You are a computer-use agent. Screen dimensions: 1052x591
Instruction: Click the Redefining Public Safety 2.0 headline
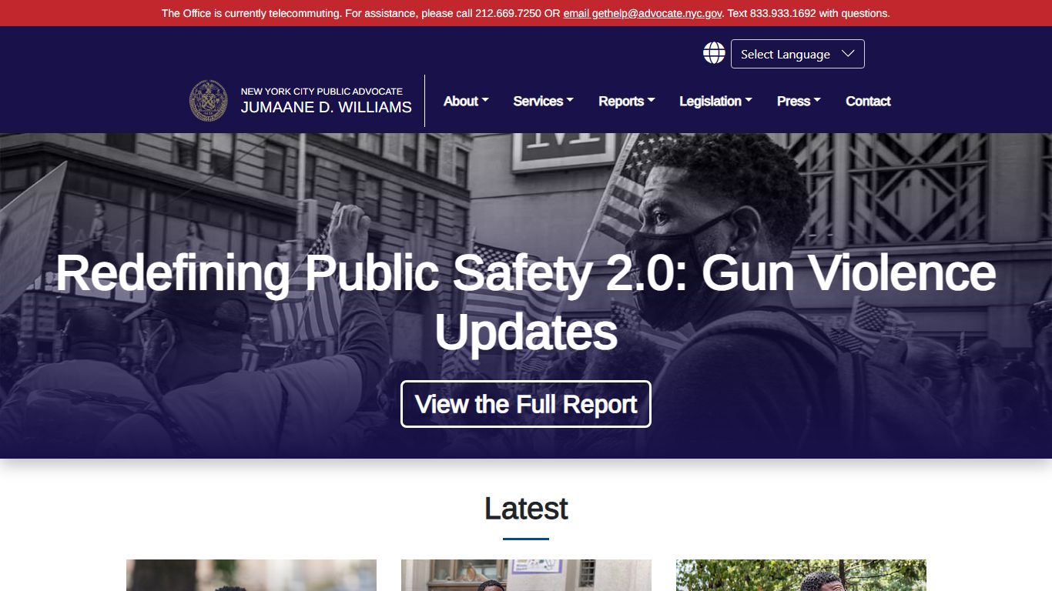(x=526, y=302)
